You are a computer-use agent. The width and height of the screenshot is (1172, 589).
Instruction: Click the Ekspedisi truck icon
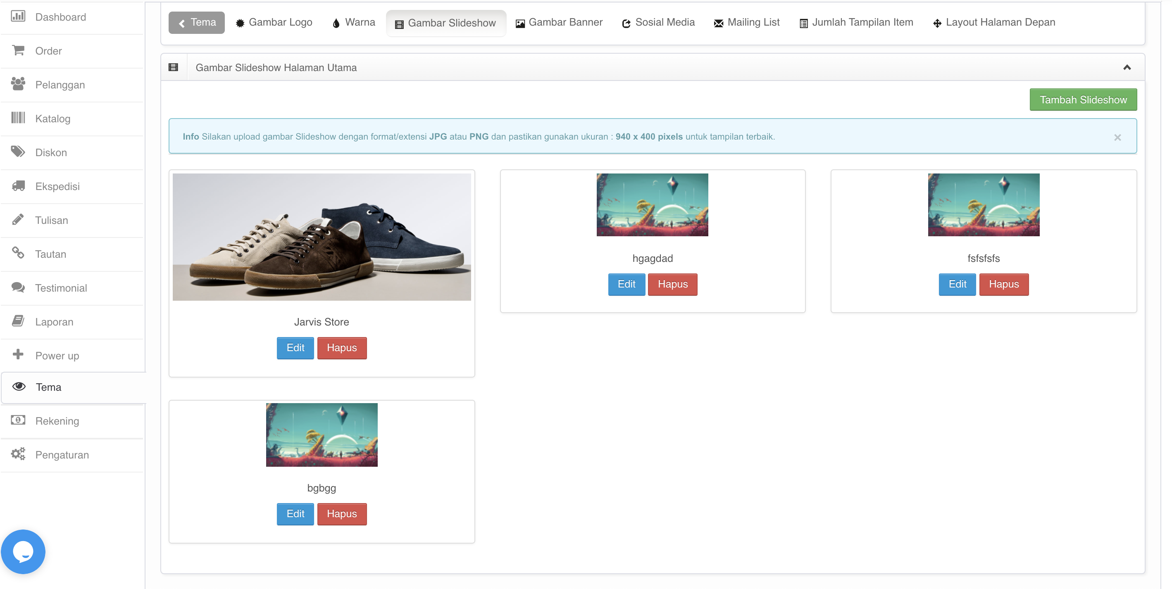pos(18,185)
